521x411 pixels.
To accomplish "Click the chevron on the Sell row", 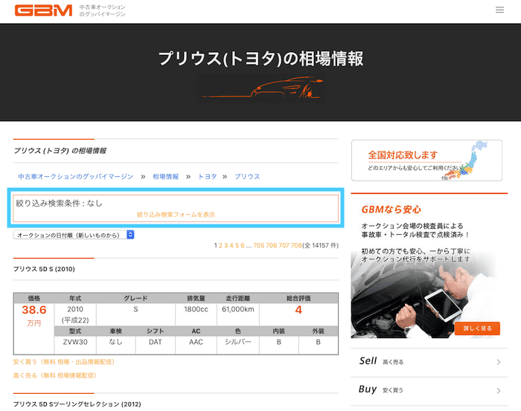I will [499, 362].
